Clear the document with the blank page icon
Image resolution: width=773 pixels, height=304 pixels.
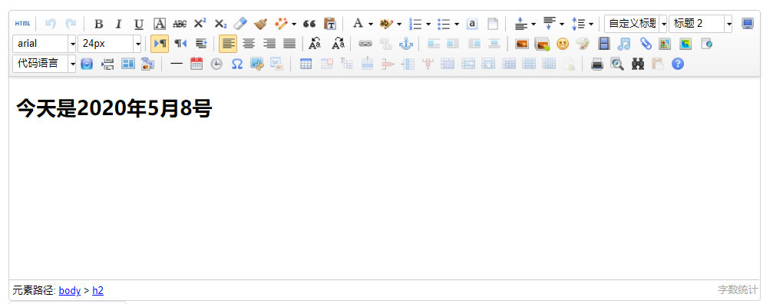click(x=493, y=24)
